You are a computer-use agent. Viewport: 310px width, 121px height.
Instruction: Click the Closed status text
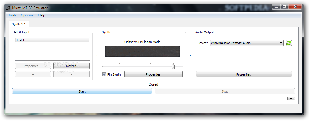(154, 84)
